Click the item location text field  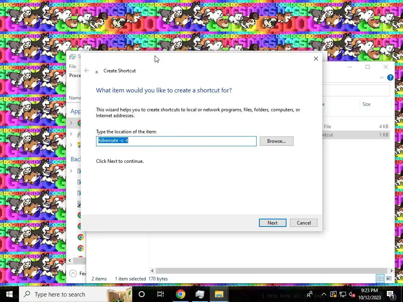coord(176,141)
